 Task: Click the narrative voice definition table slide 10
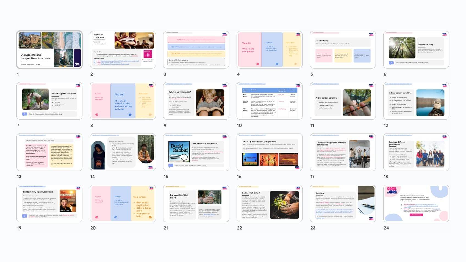pyautogui.click(x=269, y=101)
